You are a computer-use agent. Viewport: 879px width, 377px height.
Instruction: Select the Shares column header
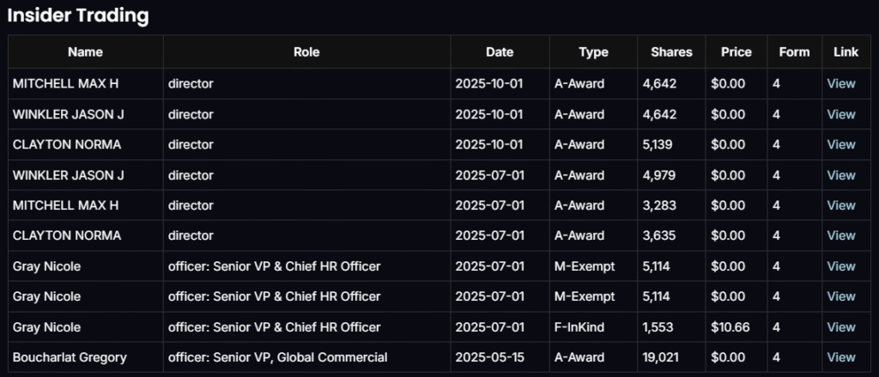coord(671,52)
